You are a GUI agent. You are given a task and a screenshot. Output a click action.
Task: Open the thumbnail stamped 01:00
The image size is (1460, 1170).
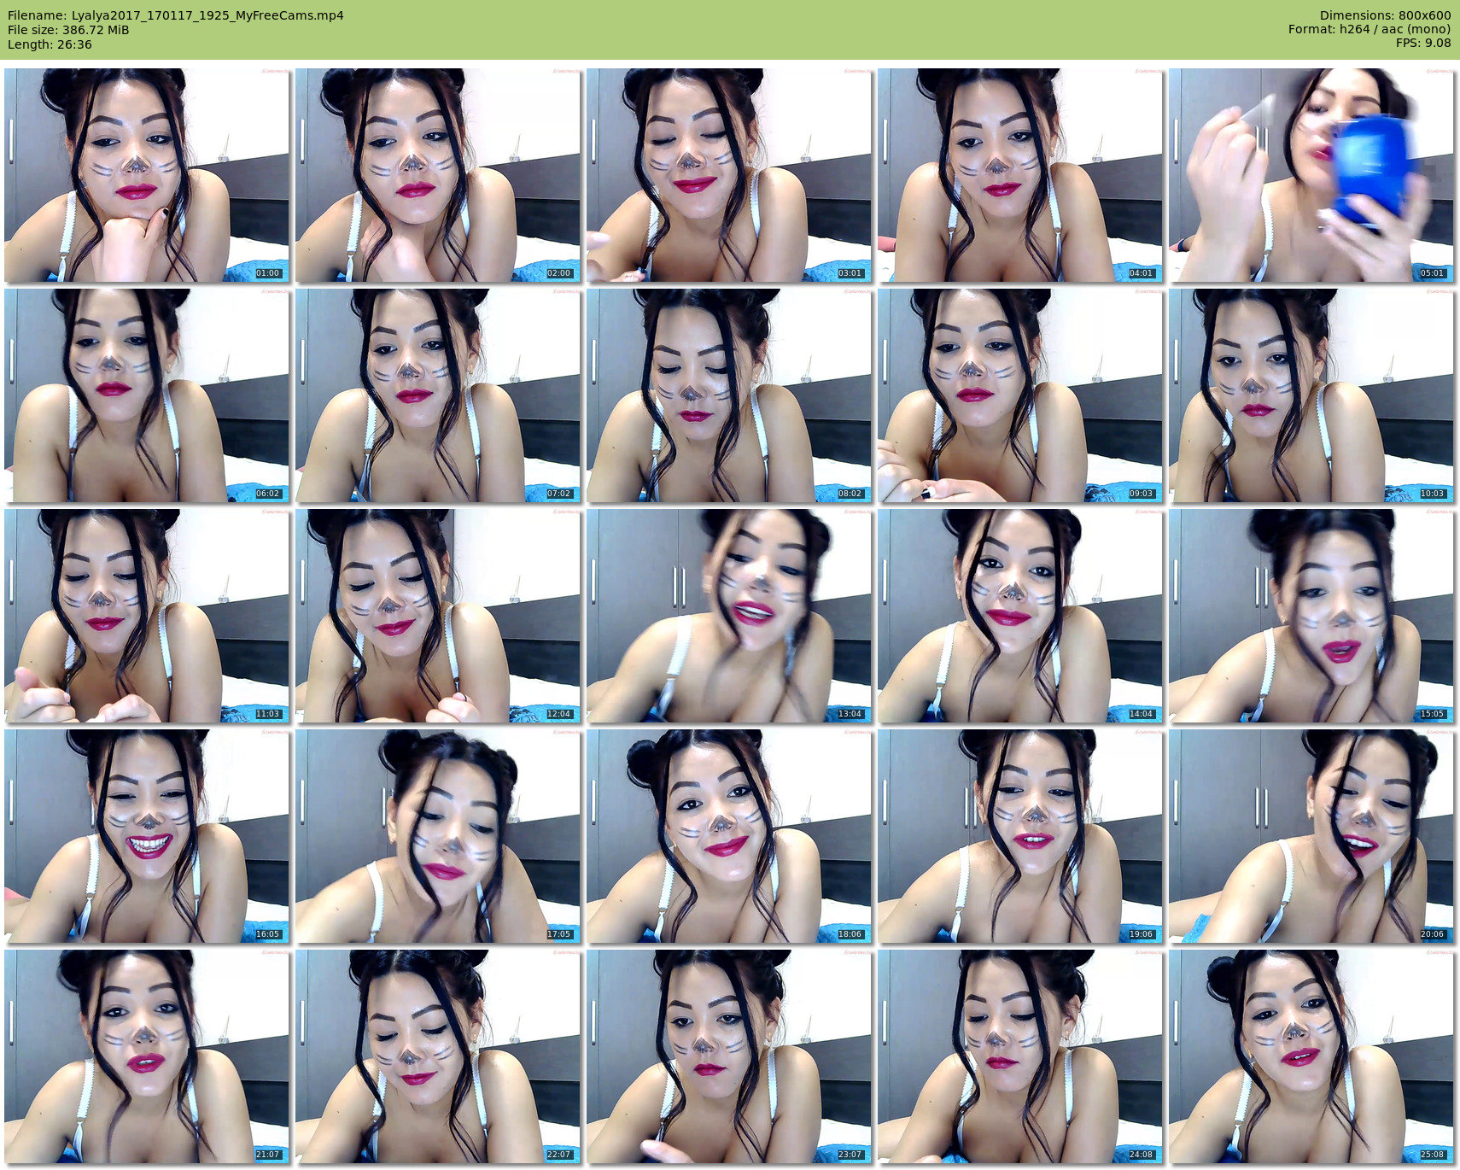click(x=147, y=175)
